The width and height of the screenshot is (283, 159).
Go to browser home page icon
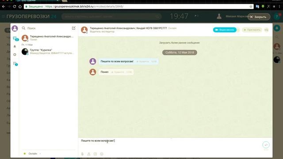click(x=20, y=7)
